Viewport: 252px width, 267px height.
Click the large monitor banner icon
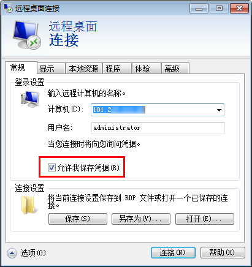click(26, 35)
